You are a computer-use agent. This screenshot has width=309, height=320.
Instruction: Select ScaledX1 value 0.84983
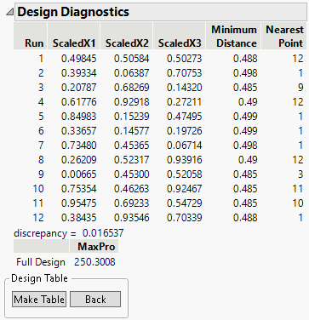[x=79, y=117]
